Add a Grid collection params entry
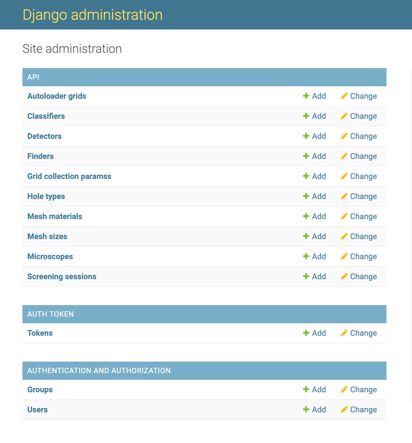Screen dimensions: 412x443 (314, 176)
